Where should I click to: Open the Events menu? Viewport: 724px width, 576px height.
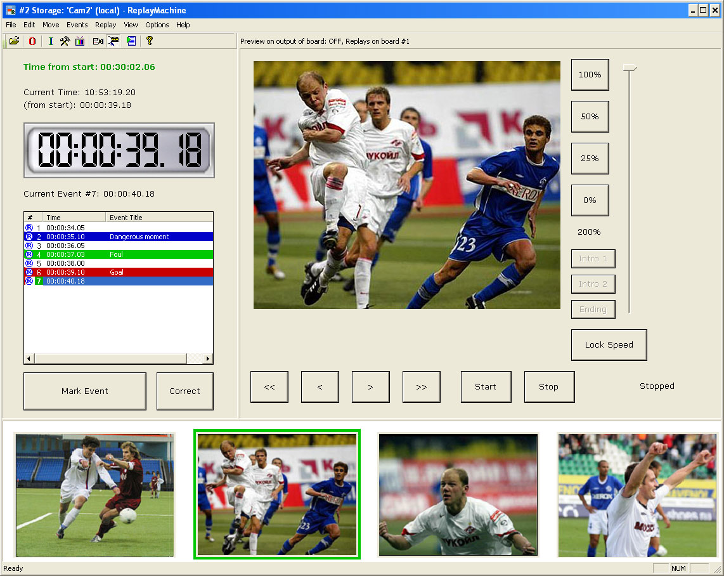tap(77, 25)
